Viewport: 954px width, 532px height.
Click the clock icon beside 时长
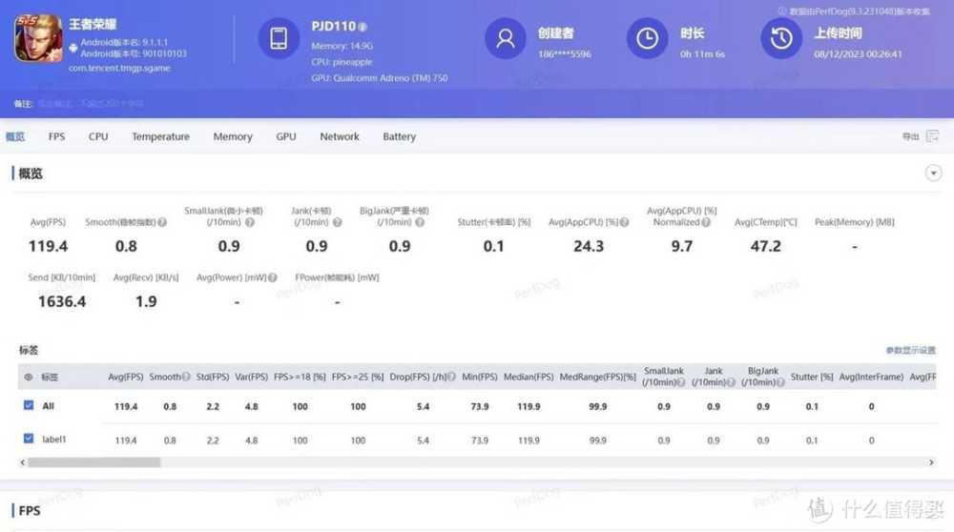647,38
